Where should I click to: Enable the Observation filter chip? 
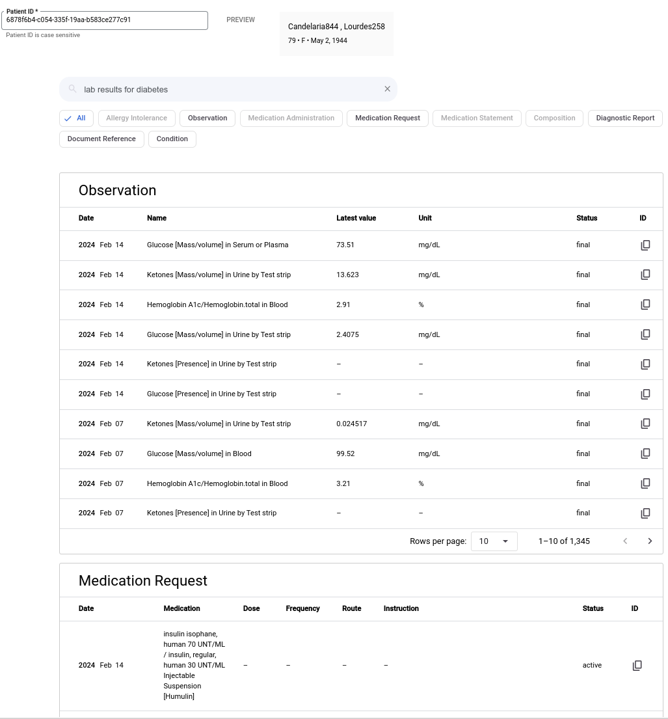(207, 118)
